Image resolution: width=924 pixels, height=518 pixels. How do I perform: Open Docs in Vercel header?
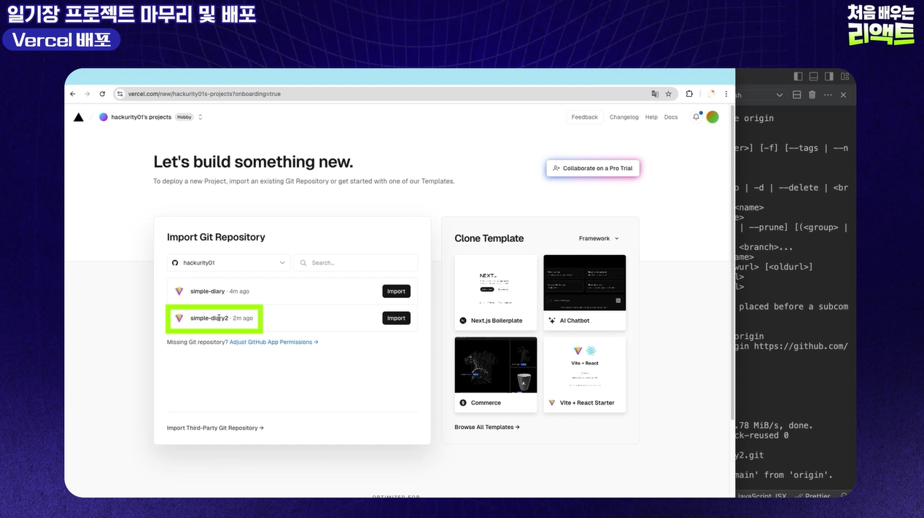671,117
